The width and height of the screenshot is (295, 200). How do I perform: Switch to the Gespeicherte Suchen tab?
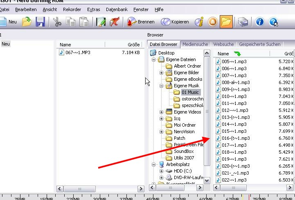(x=260, y=44)
